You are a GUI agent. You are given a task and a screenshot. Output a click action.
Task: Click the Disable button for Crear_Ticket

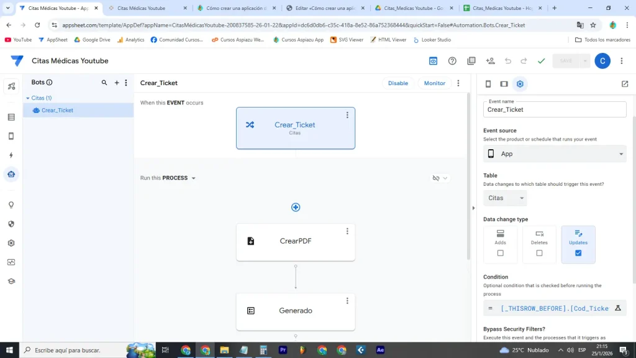[x=397, y=83]
